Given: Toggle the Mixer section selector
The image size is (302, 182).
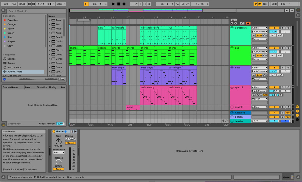Looking at the screenshot, I should (297, 115).
